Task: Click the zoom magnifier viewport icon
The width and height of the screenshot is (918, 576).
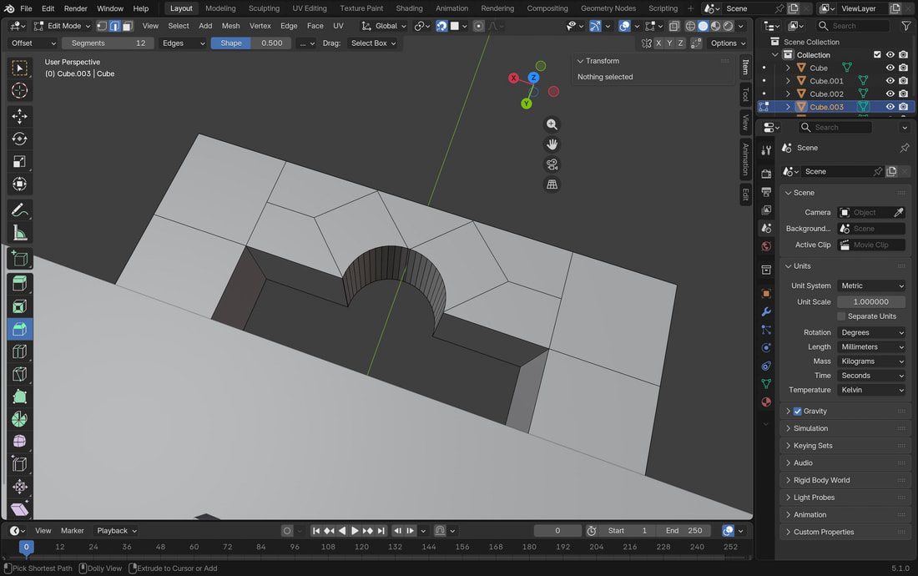Action: [552, 124]
